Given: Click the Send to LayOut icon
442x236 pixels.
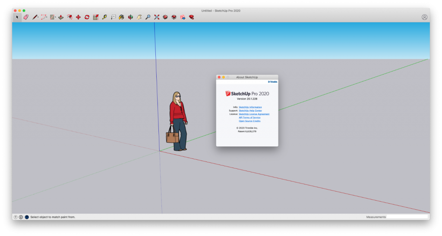Looking at the screenshot, I should [x=183, y=17].
